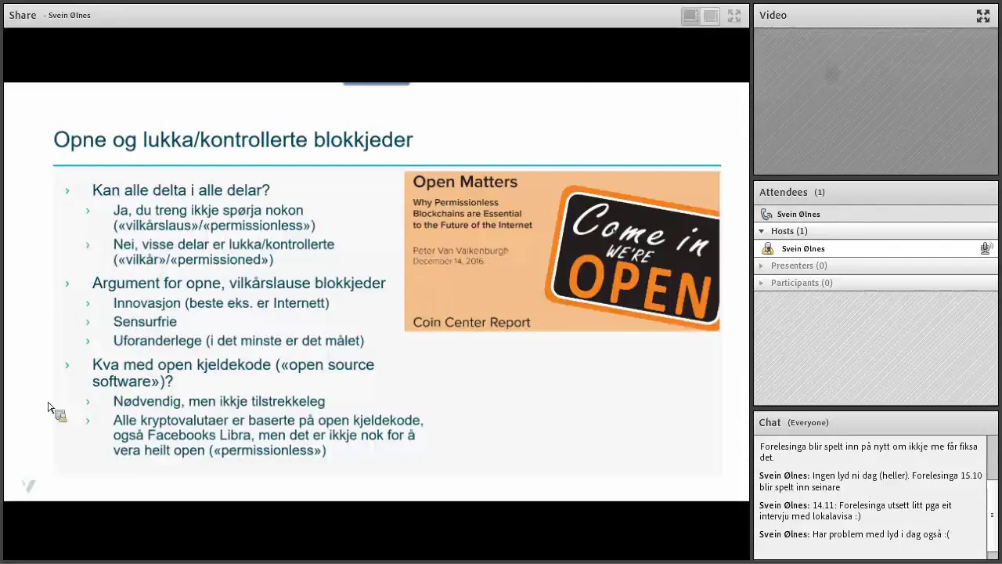Image resolution: width=1002 pixels, height=564 pixels.
Task: Collapse the Hosts (1) group
Action: point(762,231)
